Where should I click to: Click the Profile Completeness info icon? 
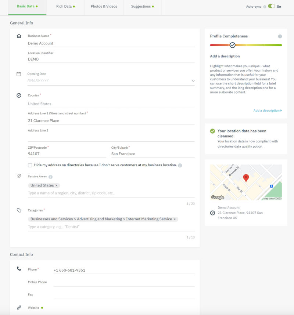tap(280, 36)
